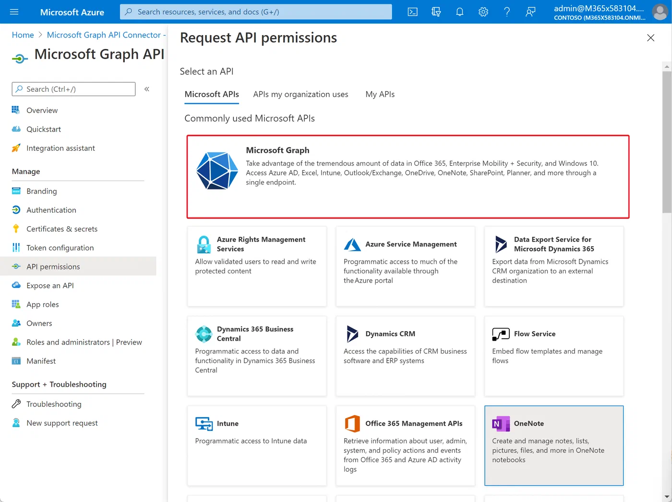
Task: Click the Branding icon in the sidebar
Action: point(16,191)
